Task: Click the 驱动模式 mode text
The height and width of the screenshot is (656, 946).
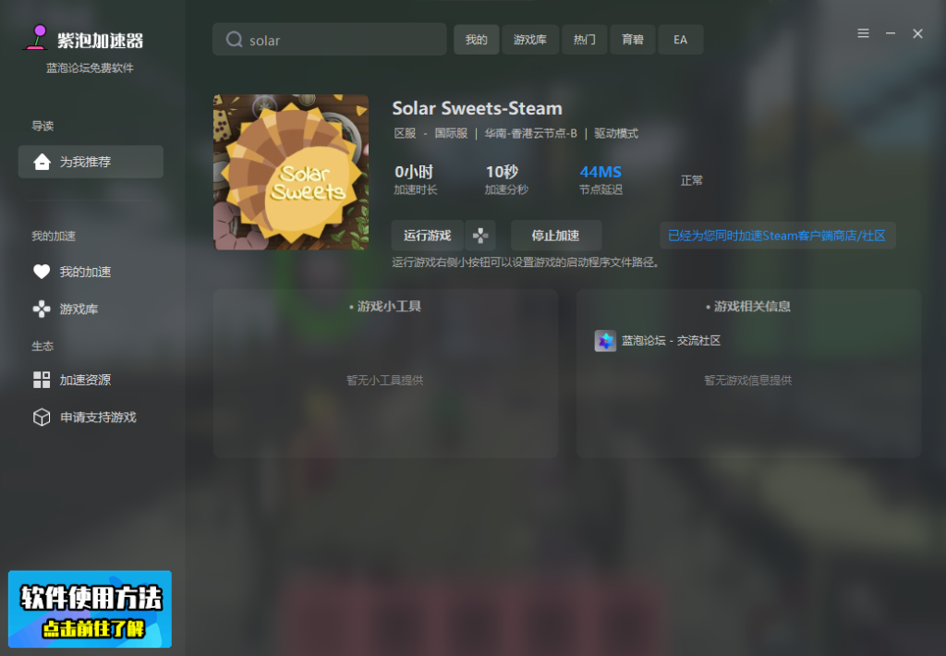Action: pyautogui.click(x=616, y=133)
